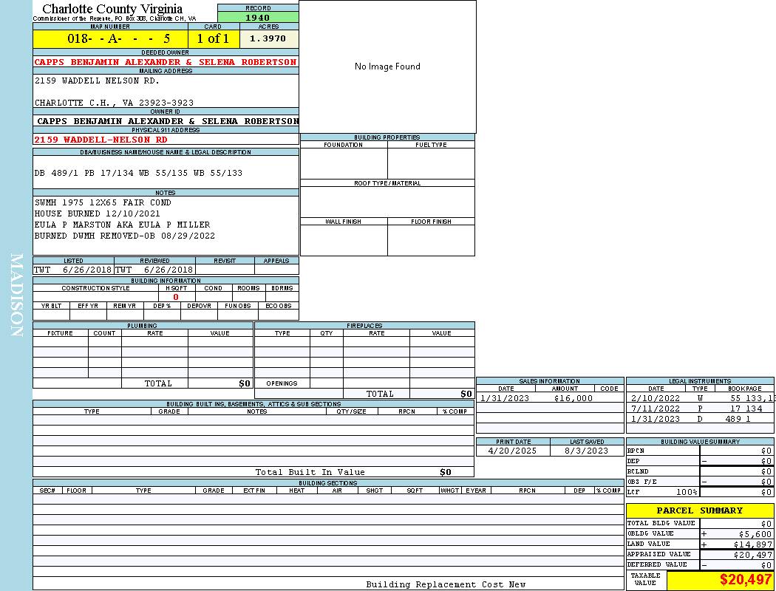Screen dimensions: 776x591
Task: Click the last saved date 8/3/2023
Action: 586,450
